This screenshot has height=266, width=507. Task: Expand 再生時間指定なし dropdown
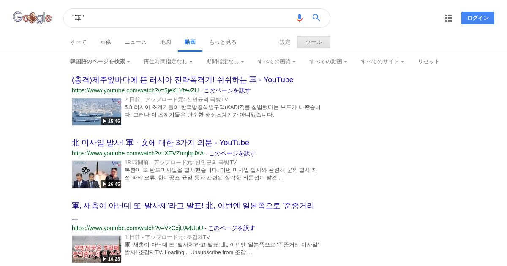[168, 62]
